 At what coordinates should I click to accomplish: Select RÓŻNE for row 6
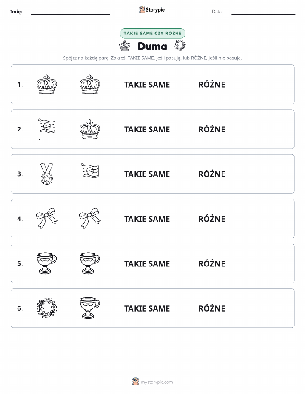point(212,308)
